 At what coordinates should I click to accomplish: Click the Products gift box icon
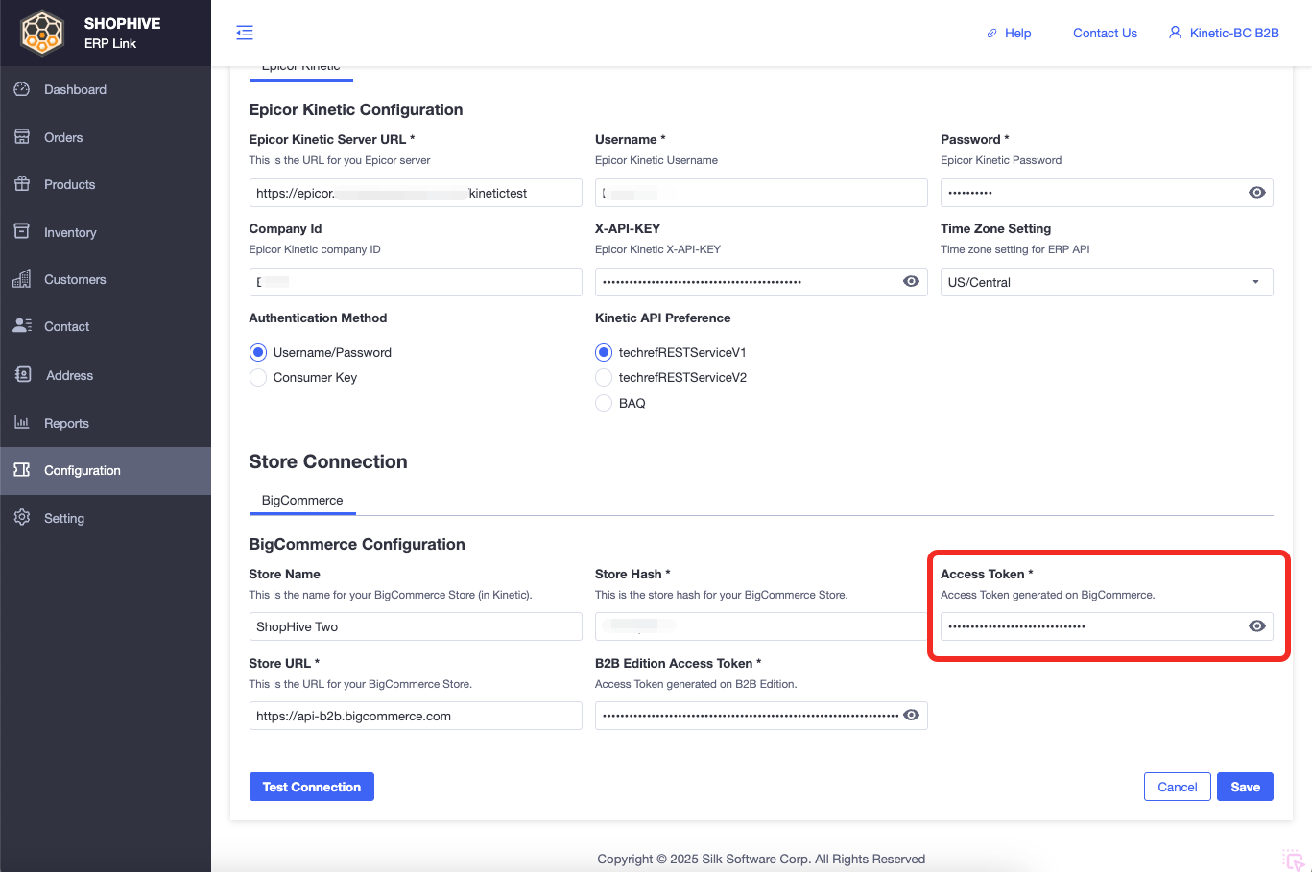22,184
